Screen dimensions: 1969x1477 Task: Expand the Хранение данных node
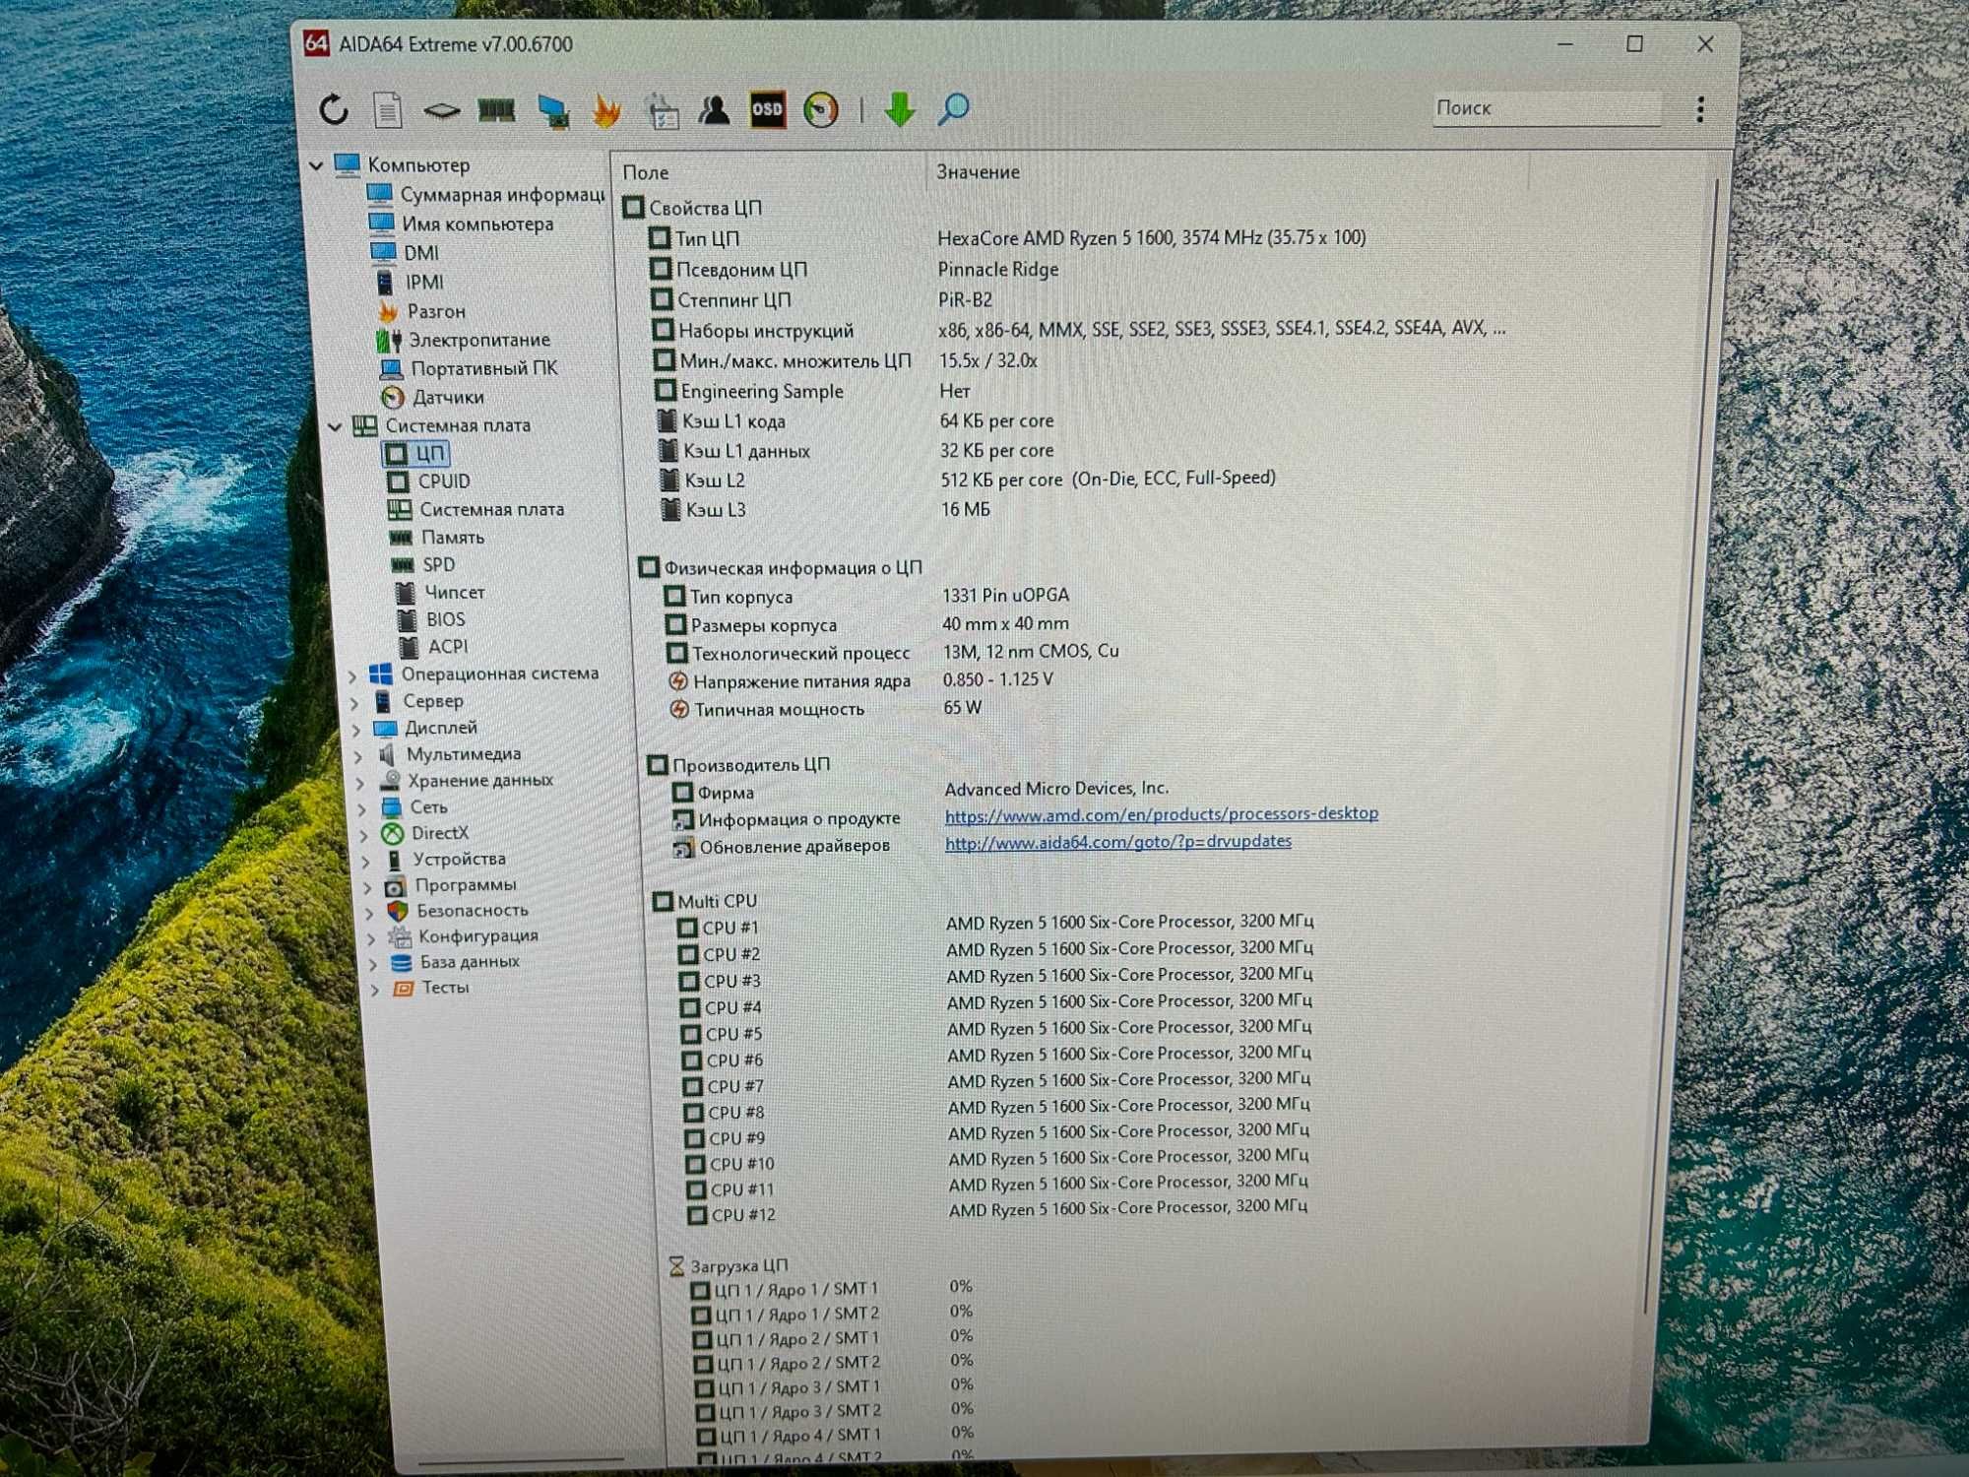(x=360, y=783)
